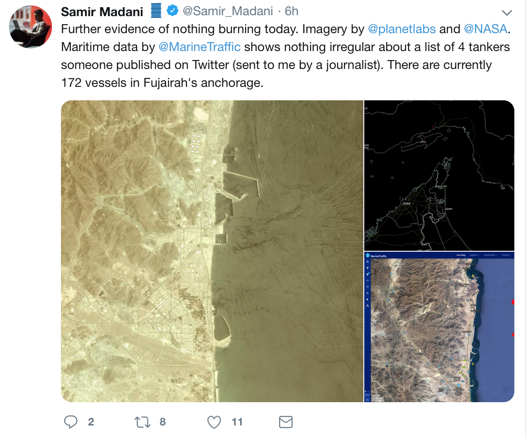Viewport: 526px width, 438px height.
Task: Click the like count 11
Action: tap(237, 422)
